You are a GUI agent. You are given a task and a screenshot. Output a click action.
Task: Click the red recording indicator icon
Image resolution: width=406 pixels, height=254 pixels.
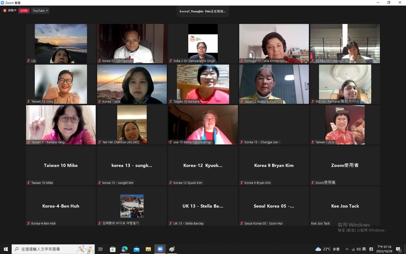point(5,11)
